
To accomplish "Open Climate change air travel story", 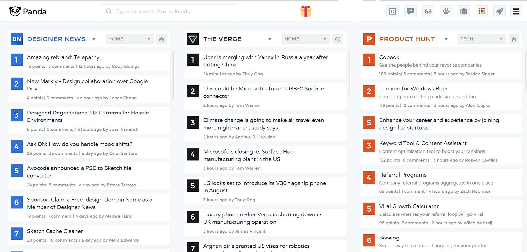I will (x=263, y=124).
